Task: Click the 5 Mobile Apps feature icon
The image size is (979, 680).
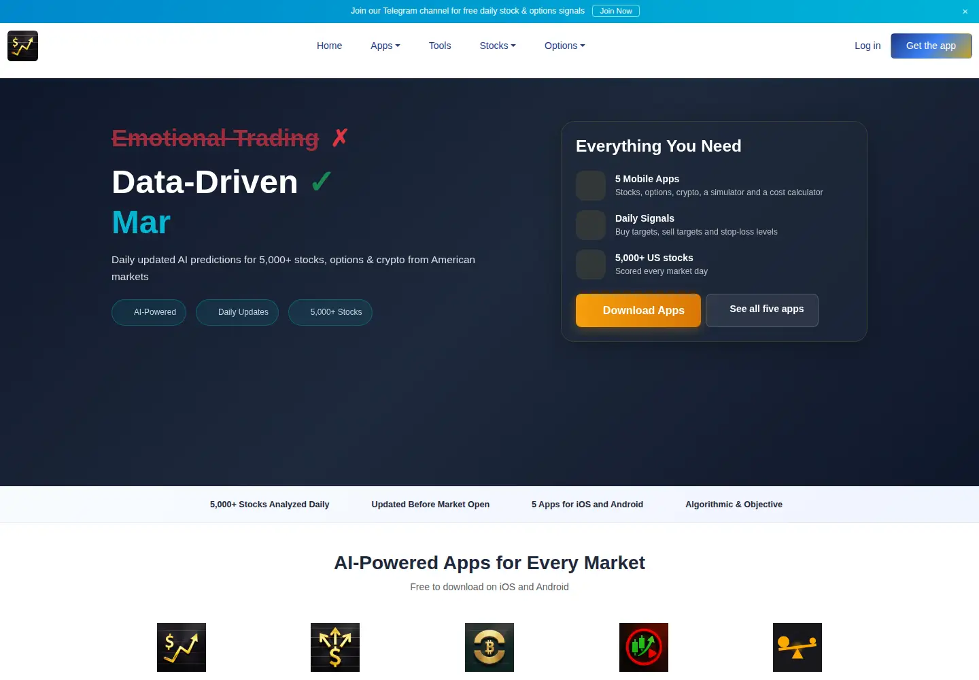Action: point(591,186)
